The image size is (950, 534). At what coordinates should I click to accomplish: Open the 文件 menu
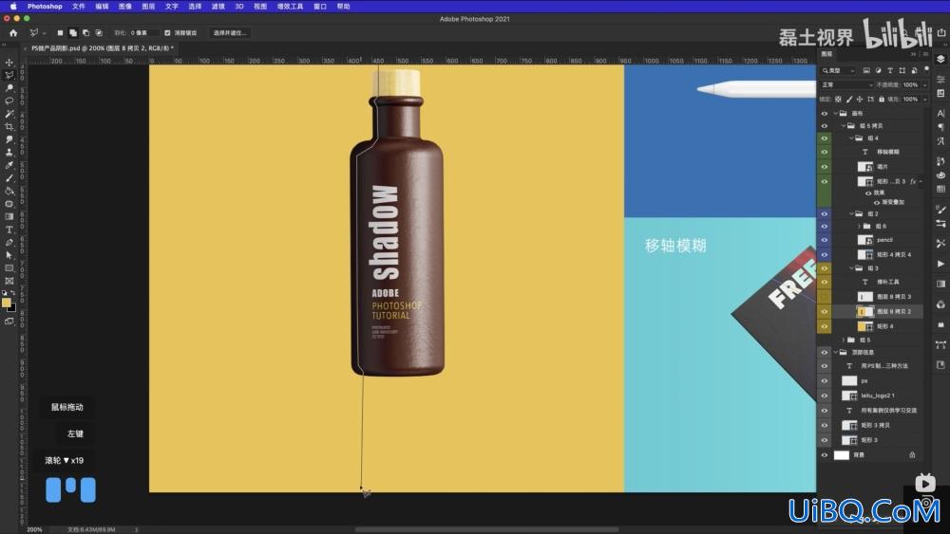[x=79, y=6]
